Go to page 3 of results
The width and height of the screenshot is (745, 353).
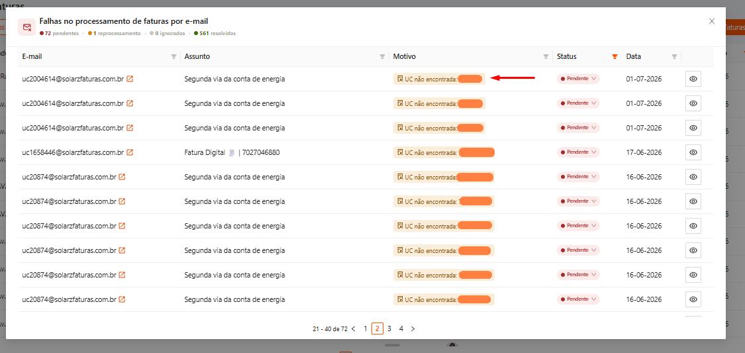coord(389,328)
